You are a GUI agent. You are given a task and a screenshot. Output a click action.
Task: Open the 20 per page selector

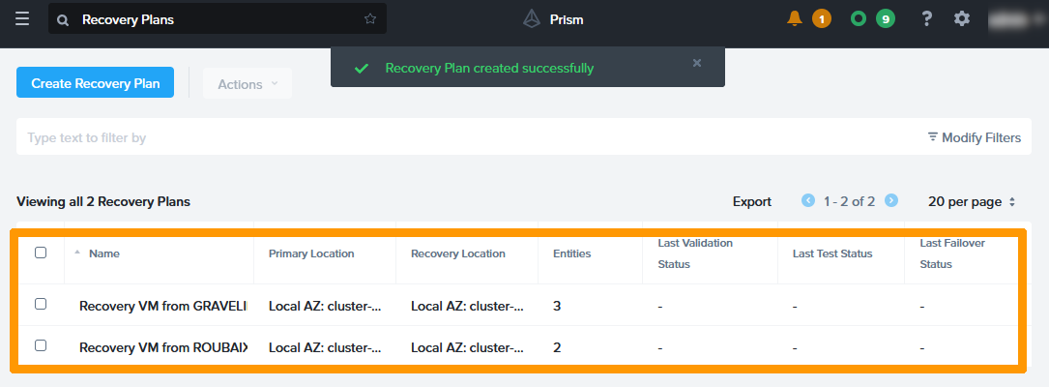pyautogui.click(x=971, y=202)
